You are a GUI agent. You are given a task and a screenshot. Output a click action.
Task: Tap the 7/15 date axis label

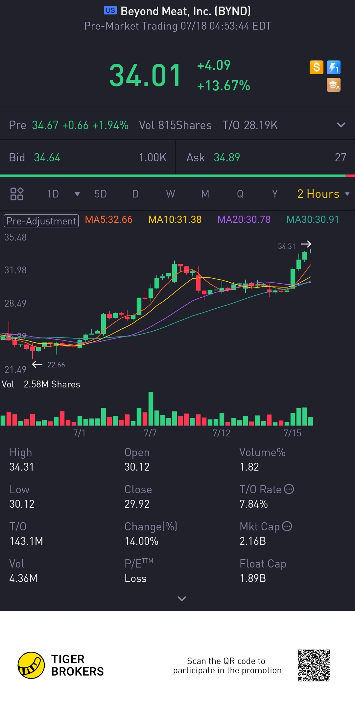point(292,433)
